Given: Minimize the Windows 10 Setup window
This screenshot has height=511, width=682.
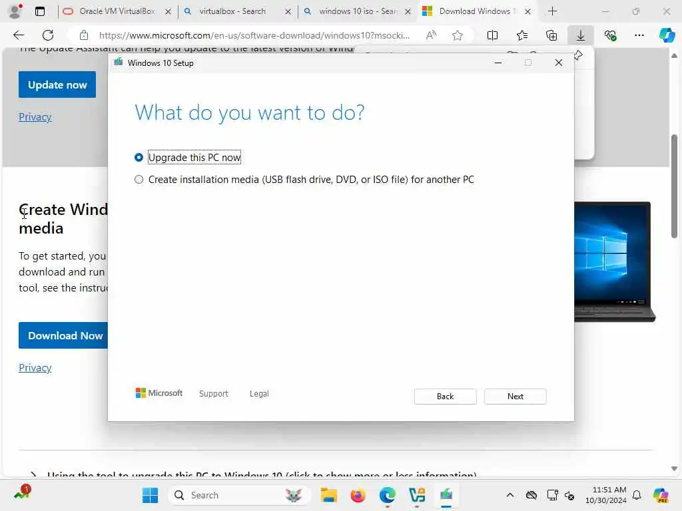Looking at the screenshot, I should 498,63.
